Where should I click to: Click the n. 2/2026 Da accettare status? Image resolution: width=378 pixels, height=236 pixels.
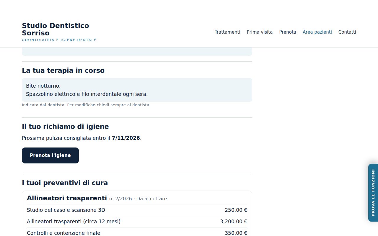138,199
